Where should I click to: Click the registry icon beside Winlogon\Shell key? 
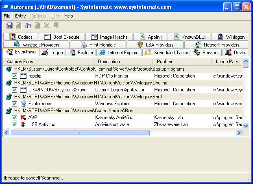point(9,97)
